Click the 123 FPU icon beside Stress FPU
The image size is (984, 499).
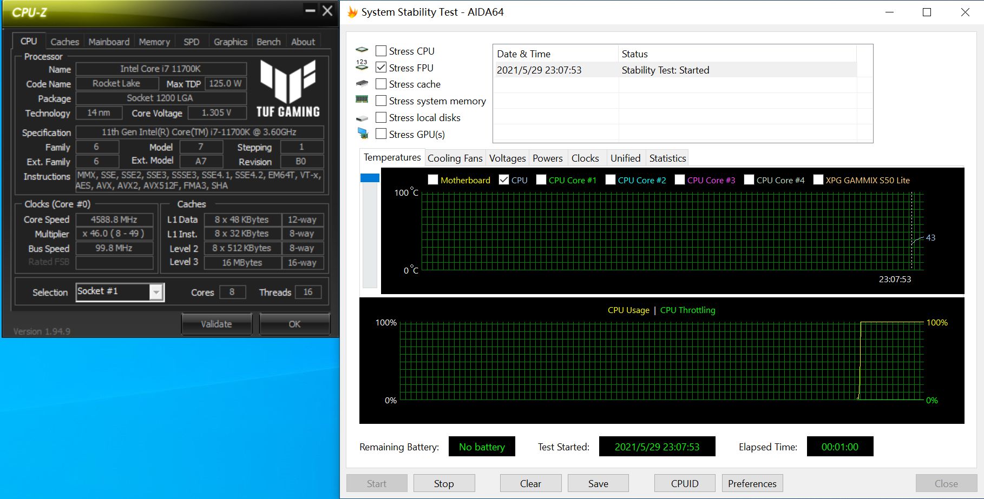[x=362, y=65]
